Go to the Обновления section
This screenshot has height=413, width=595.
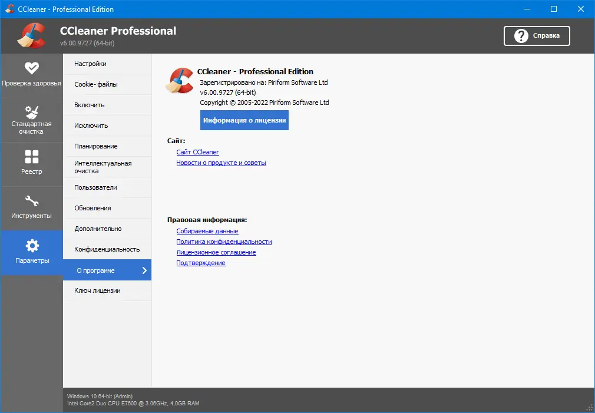91,207
